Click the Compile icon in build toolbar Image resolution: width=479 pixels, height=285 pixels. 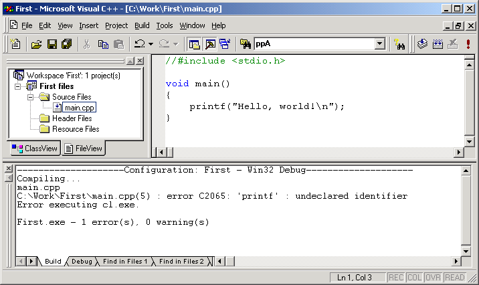[423, 44]
